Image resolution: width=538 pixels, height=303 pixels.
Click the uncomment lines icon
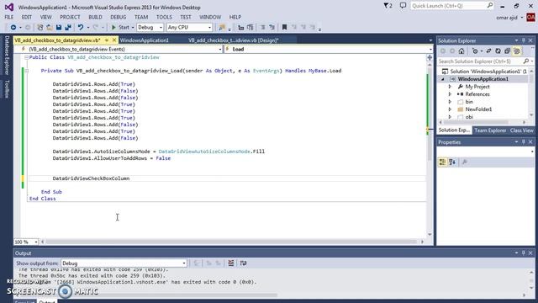(x=272, y=27)
